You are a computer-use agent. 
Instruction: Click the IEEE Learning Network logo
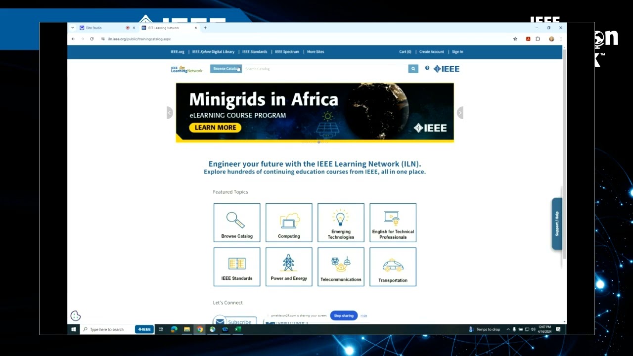coord(186,69)
